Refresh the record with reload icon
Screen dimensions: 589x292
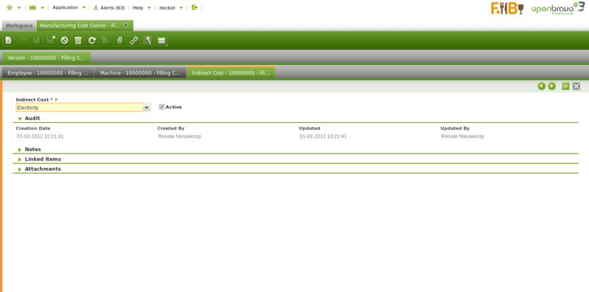pyautogui.click(x=92, y=41)
